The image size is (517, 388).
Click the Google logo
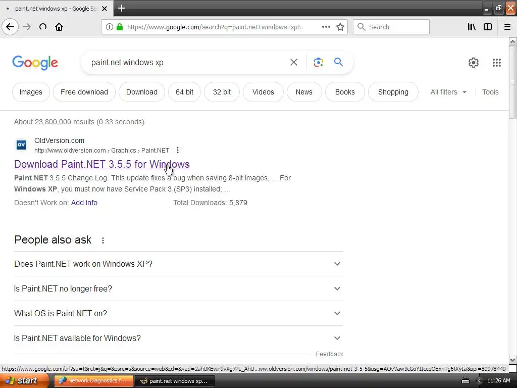click(35, 63)
